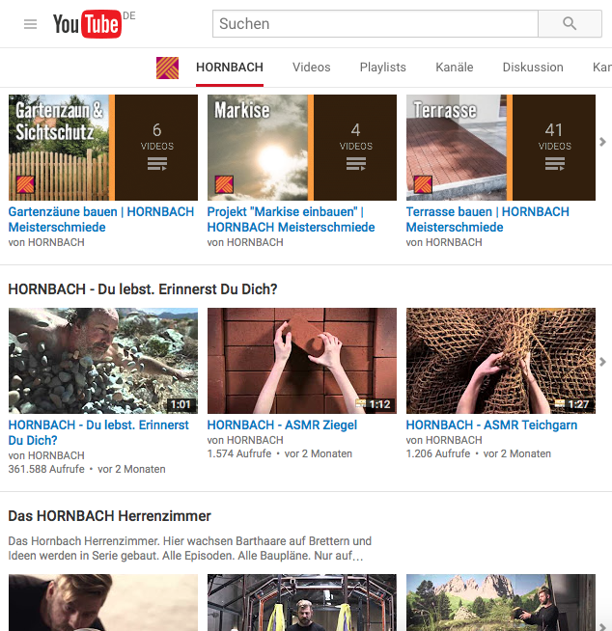Click von HORNBACH under Markise playlist

[245, 243]
